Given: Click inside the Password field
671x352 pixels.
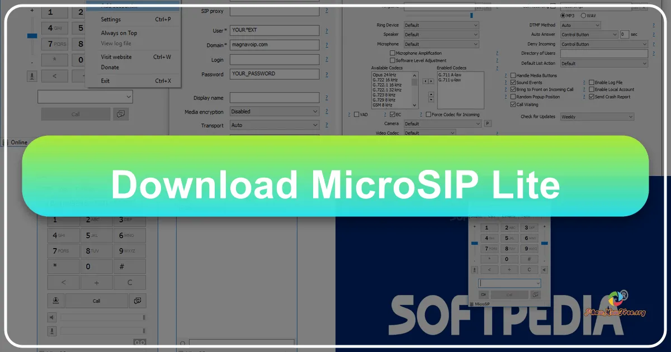Looking at the screenshot, I should [274, 73].
